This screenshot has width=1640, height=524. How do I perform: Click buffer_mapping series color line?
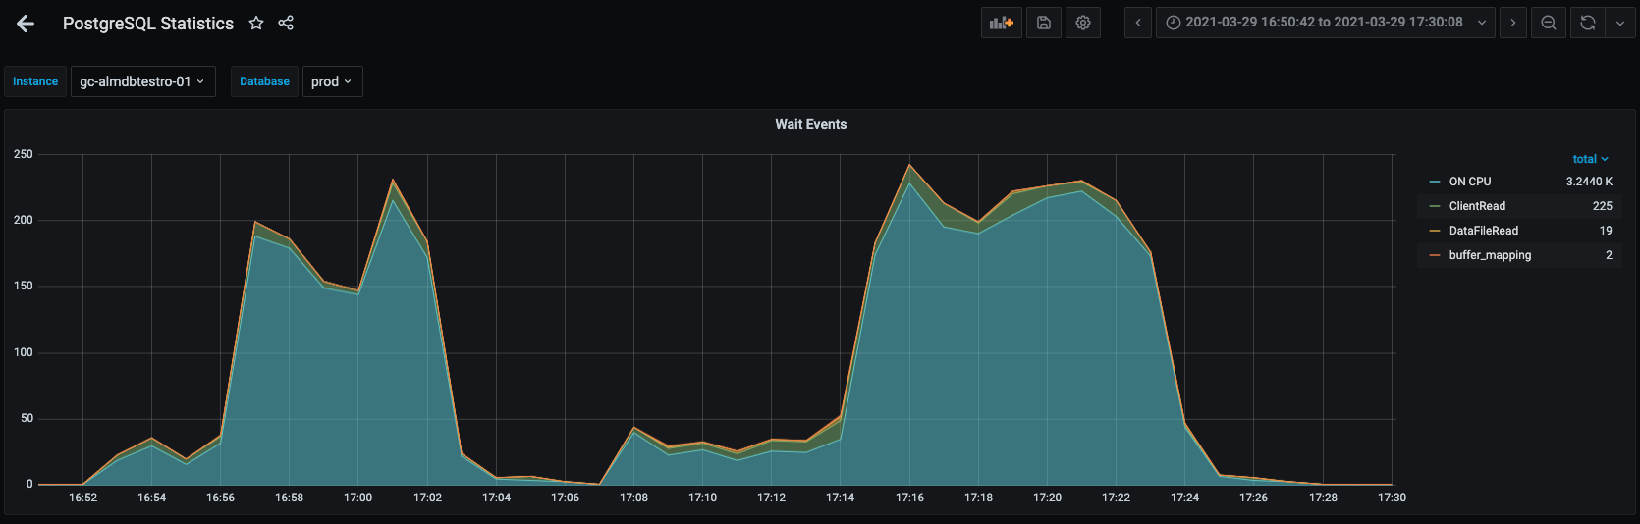[1435, 255]
